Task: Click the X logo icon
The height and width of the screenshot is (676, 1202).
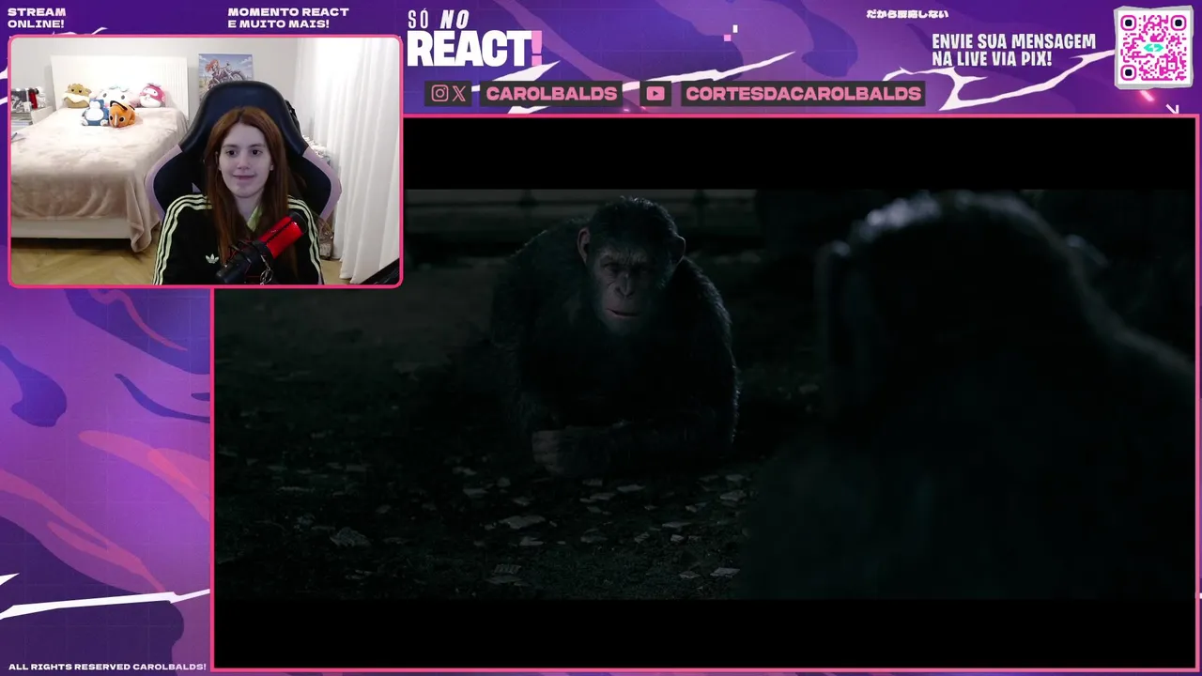Action: tap(459, 93)
